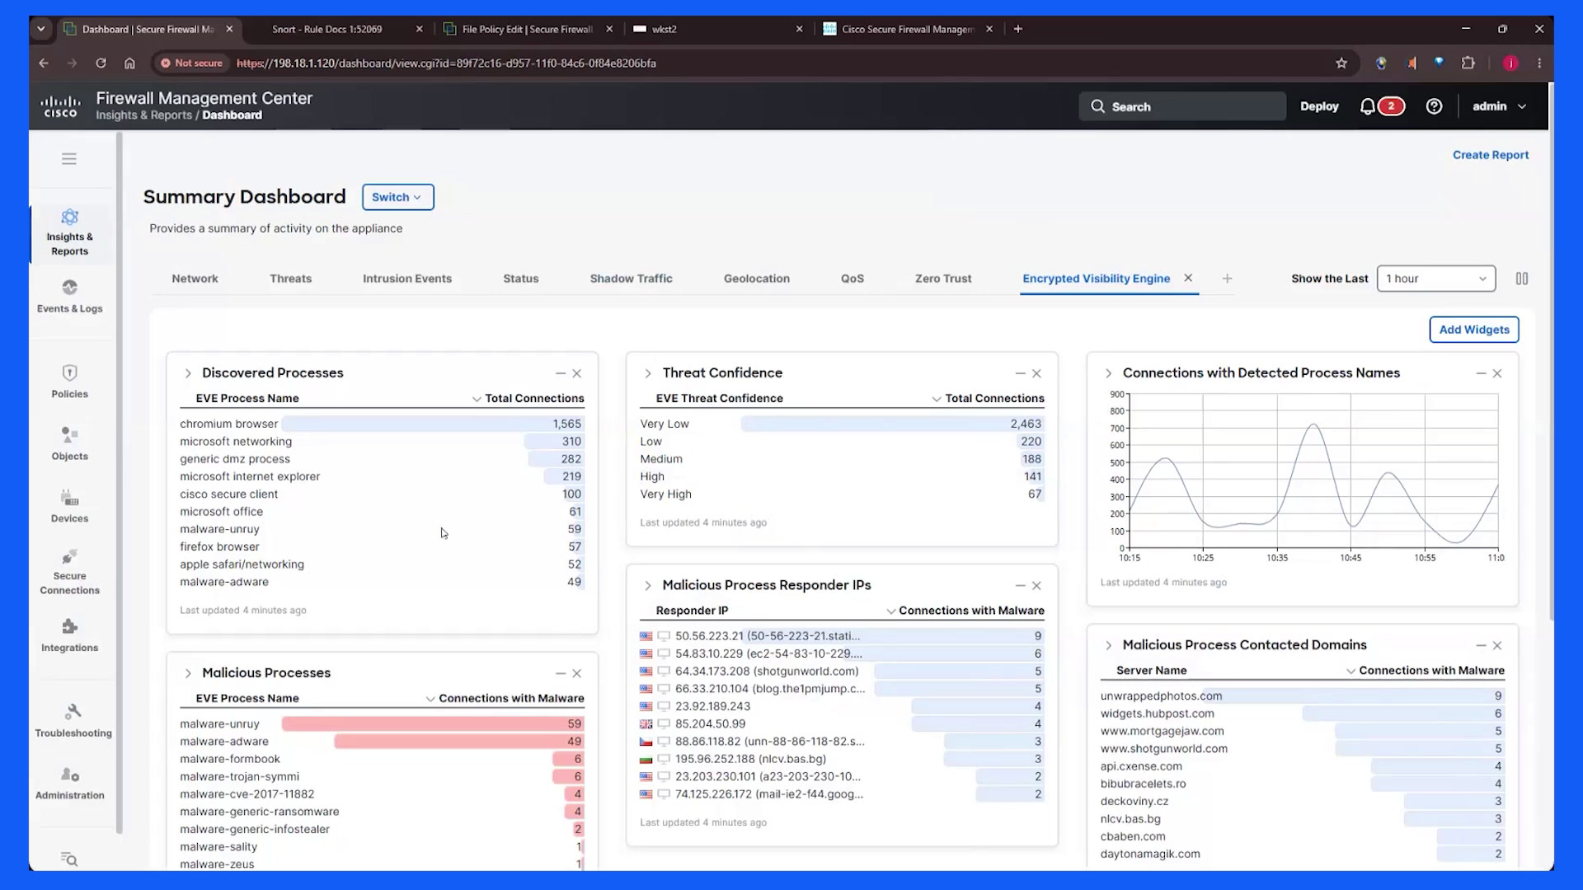
Task: Click the browser address bar URL
Action: point(446,63)
